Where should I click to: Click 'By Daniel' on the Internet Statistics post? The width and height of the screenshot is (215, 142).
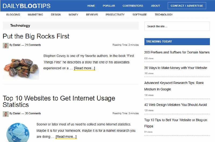[15, 113]
